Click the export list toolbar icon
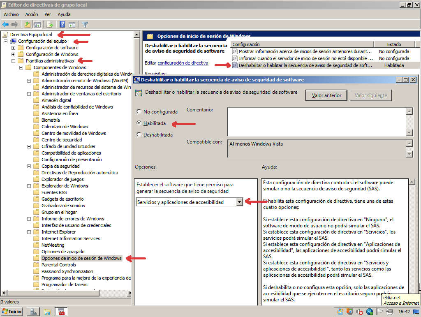 (50, 24)
